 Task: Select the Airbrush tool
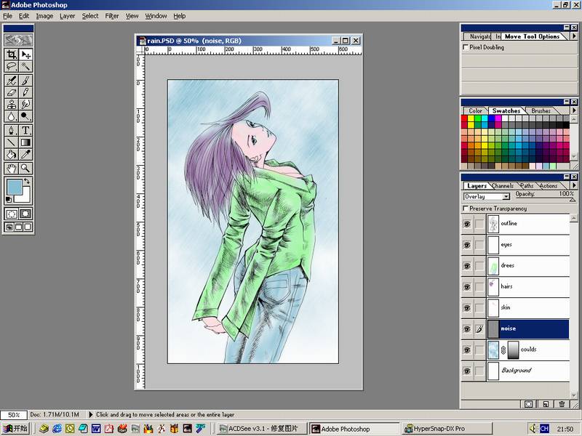(x=12, y=81)
